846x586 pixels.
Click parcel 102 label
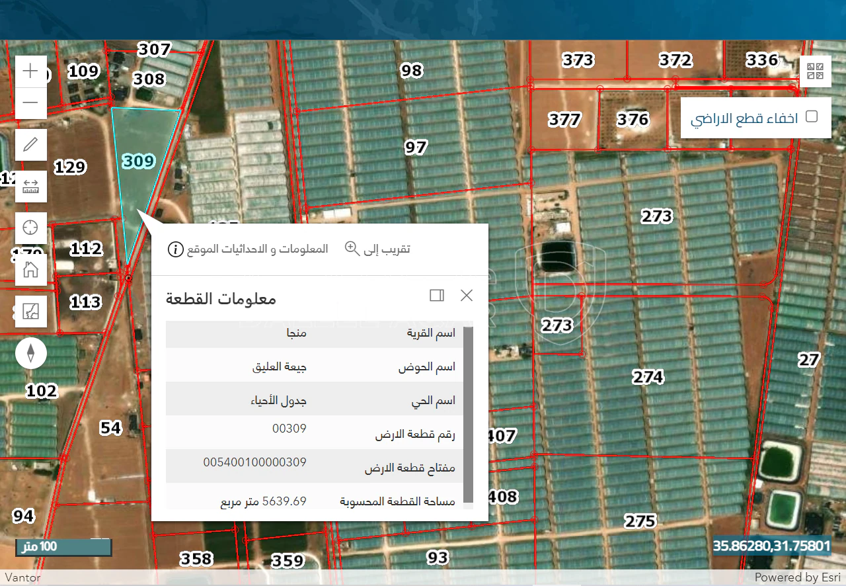pos(42,391)
